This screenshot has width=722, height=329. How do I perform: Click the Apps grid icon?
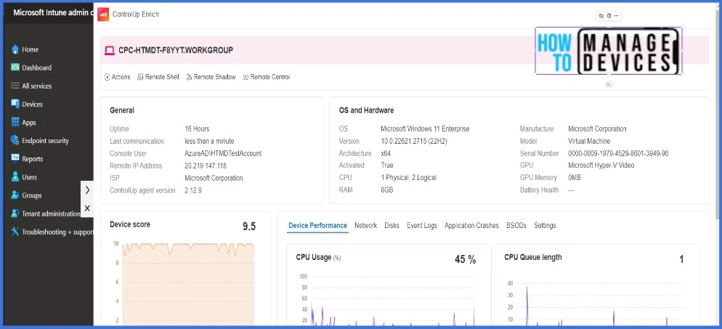15,122
